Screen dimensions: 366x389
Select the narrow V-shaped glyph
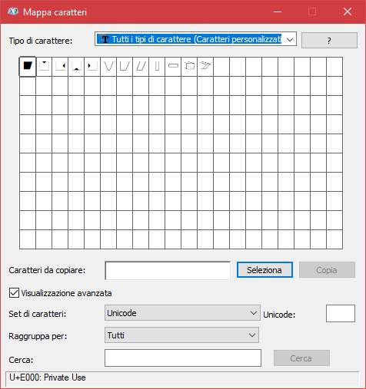coord(108,66)
